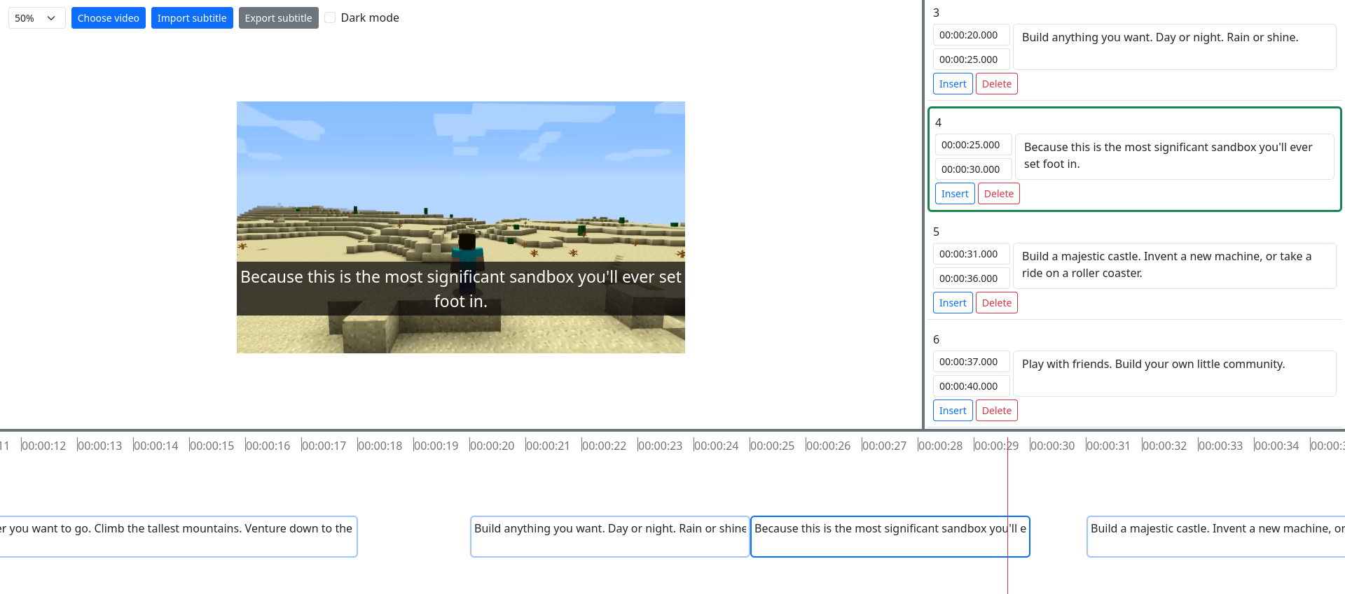Select timeline block 'Because this is the most significant'
This screenshot has height=594, width=1345.
tap(890, 537)
